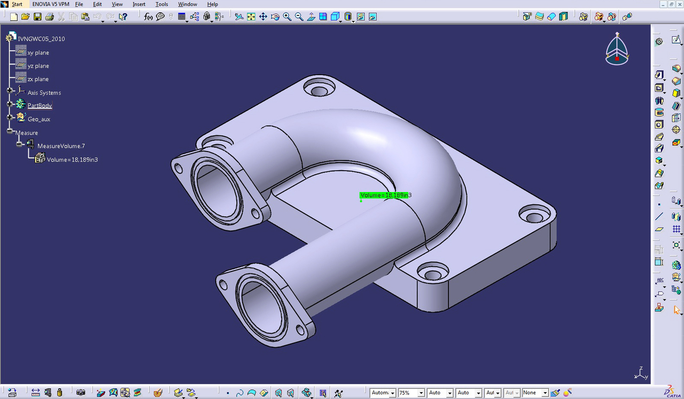Select Volume=18,189in3 in the tree
The height and width of the screenshot is (399, 684).
[x=72, y=159]
